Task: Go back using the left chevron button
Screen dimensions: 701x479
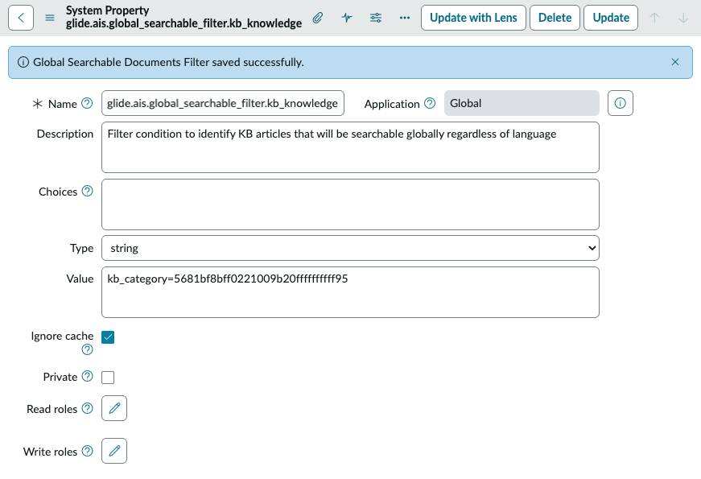Action: [x=21, y=18]
